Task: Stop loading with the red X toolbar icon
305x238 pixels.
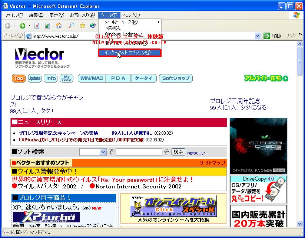Action: point(37,26)
